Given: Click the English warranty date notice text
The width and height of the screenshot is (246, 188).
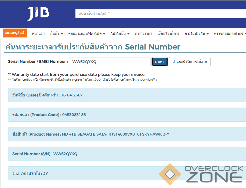Looking at the screenshot, I should 77,74.
